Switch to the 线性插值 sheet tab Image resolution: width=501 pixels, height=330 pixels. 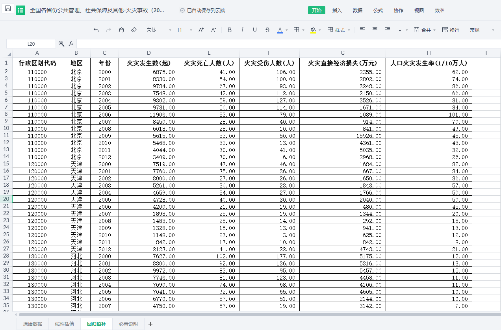65,324
